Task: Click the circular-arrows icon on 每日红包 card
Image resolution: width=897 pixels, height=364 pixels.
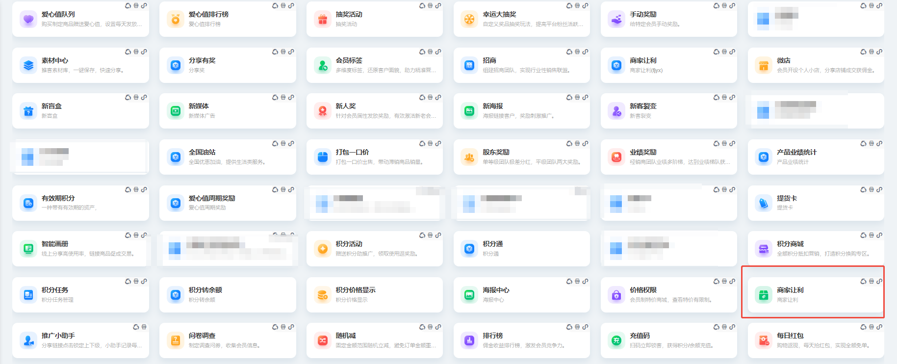Action: click(x=864, y=327)
